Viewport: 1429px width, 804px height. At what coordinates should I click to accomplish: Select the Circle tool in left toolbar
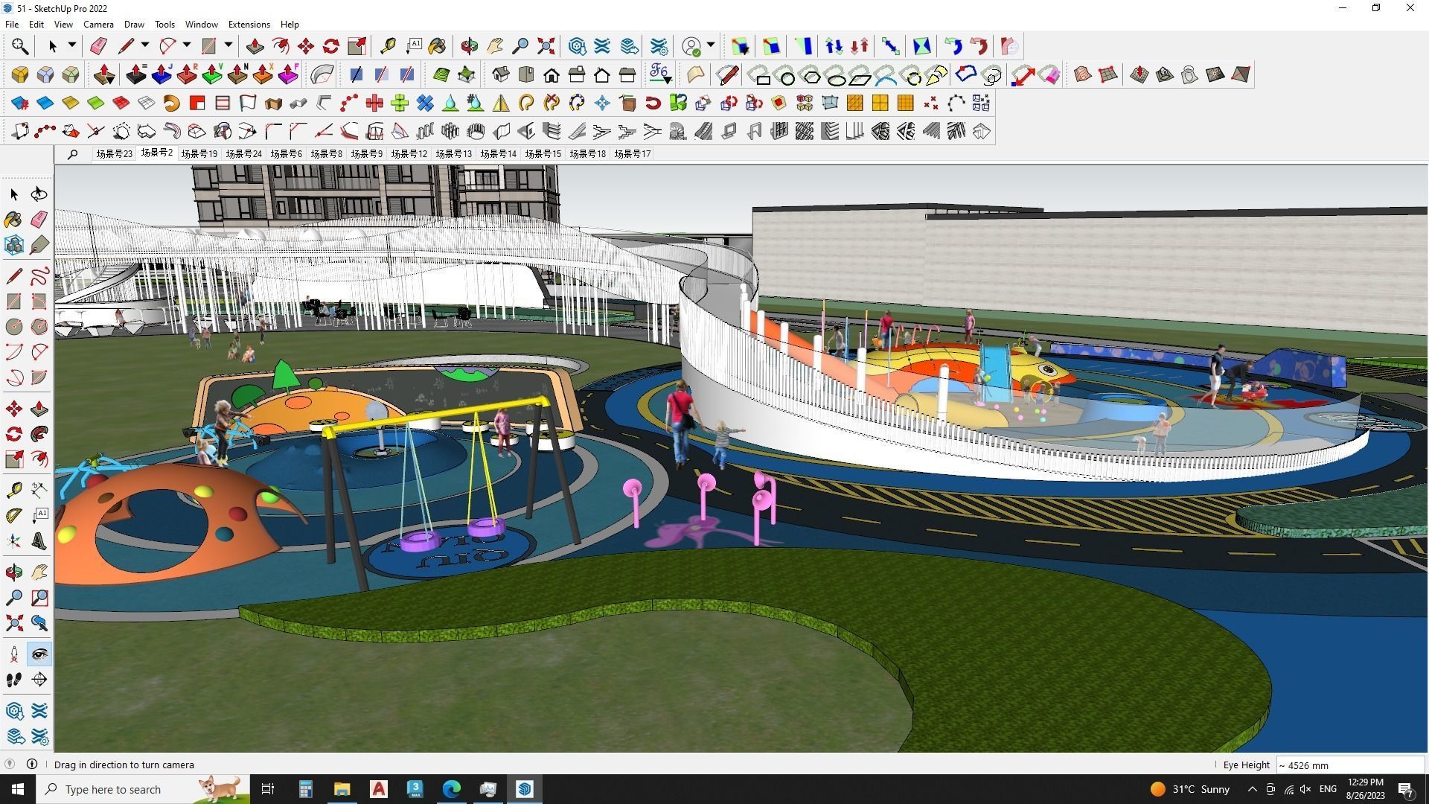point(13,327)
